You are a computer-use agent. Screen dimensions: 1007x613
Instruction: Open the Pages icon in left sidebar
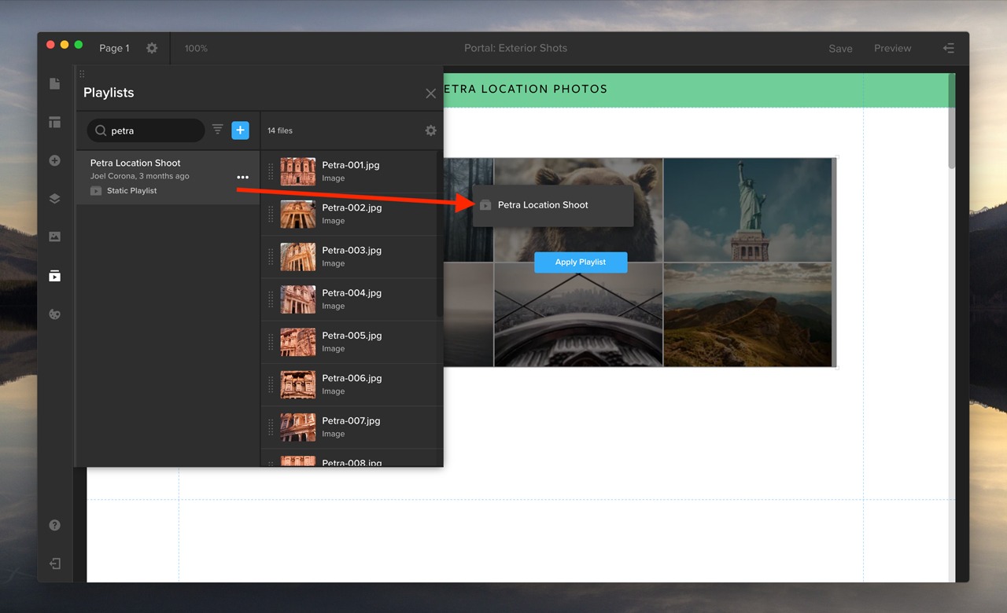click(x=54, y=83)
